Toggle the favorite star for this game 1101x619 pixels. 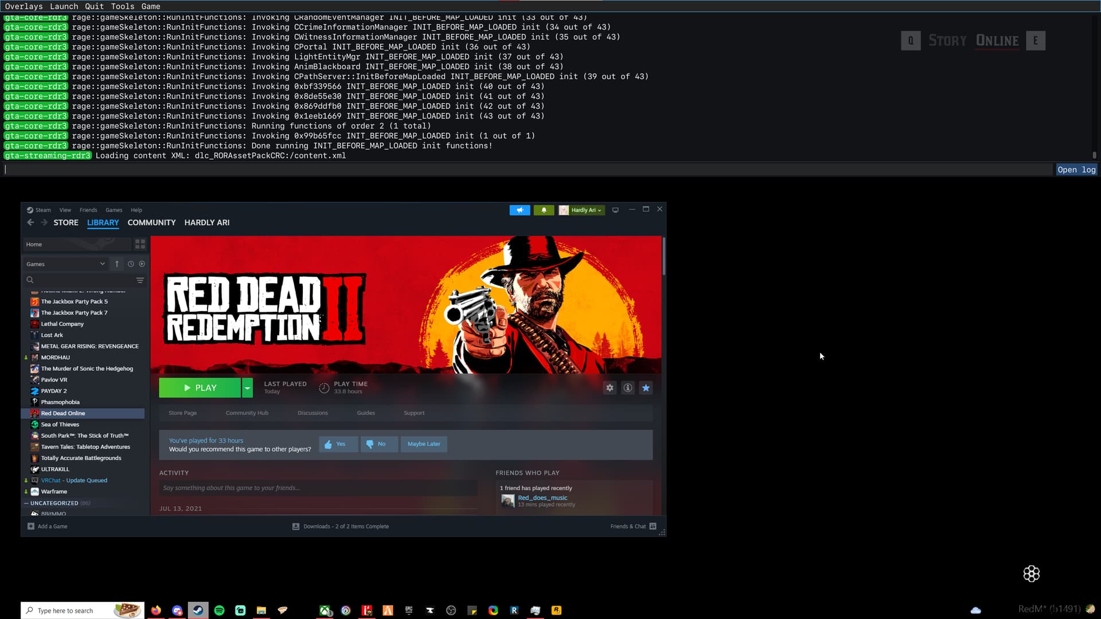tap(646, 388)
